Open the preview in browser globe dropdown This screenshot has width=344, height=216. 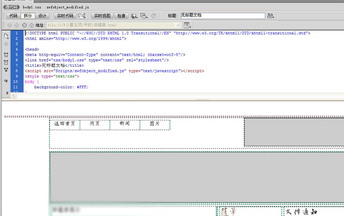[x=134, y=16]
